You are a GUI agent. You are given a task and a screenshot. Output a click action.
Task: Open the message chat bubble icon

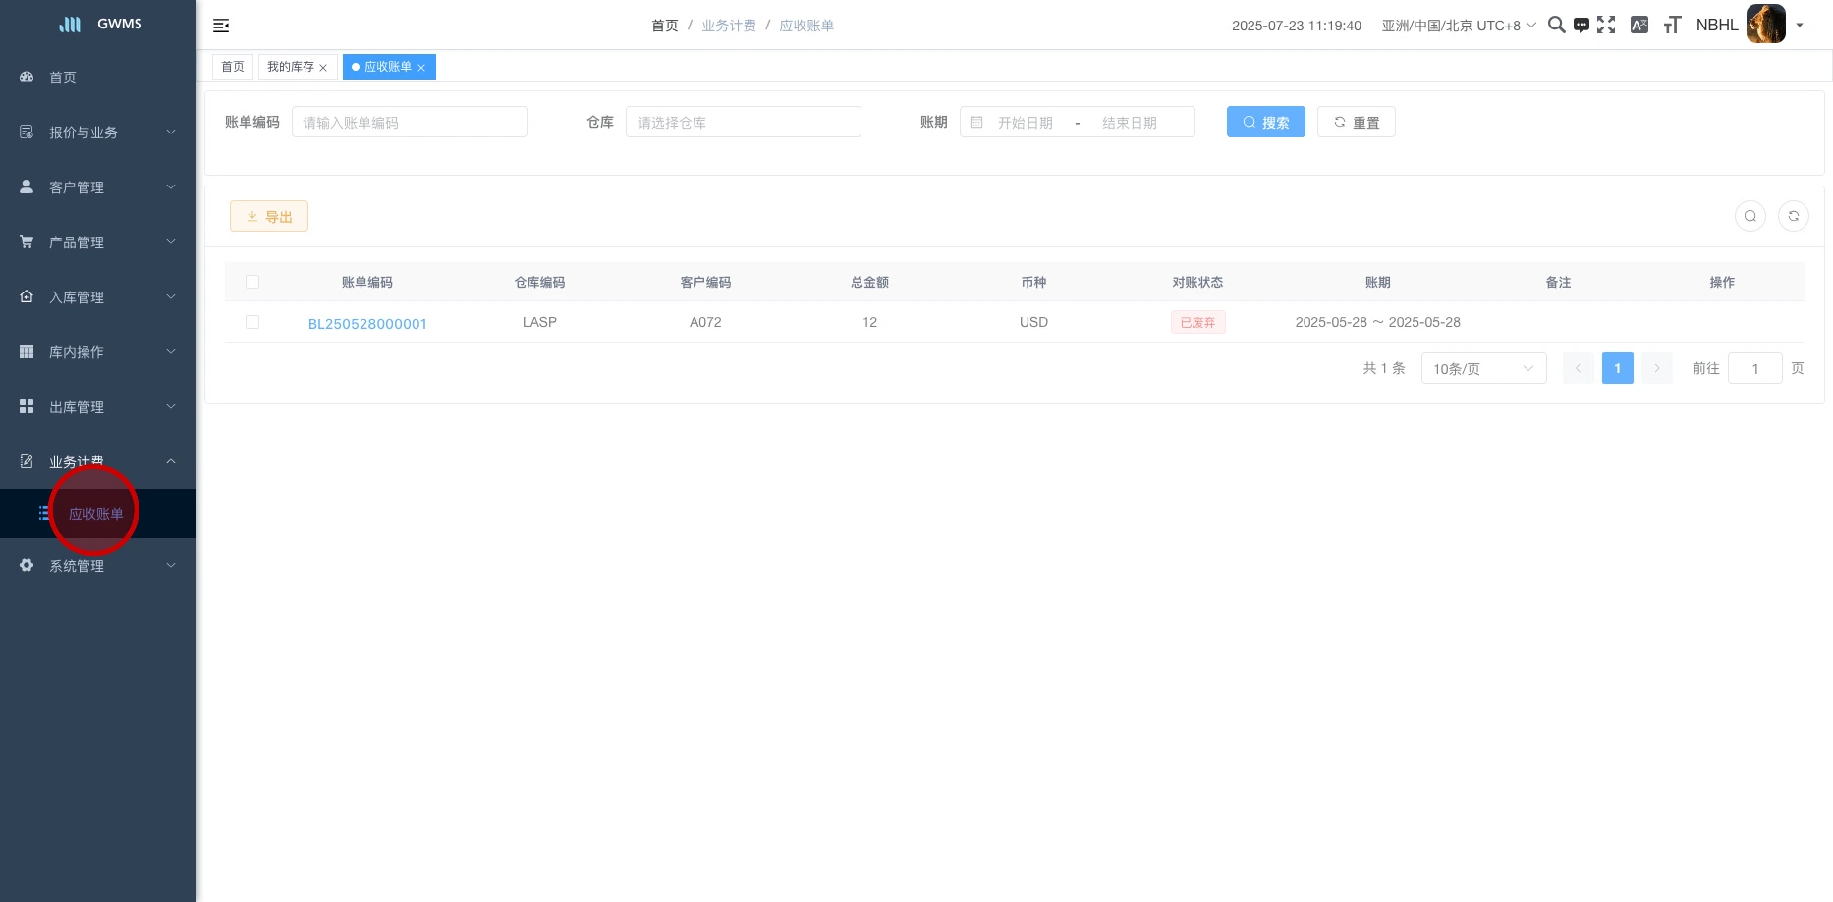[1581, 26]
